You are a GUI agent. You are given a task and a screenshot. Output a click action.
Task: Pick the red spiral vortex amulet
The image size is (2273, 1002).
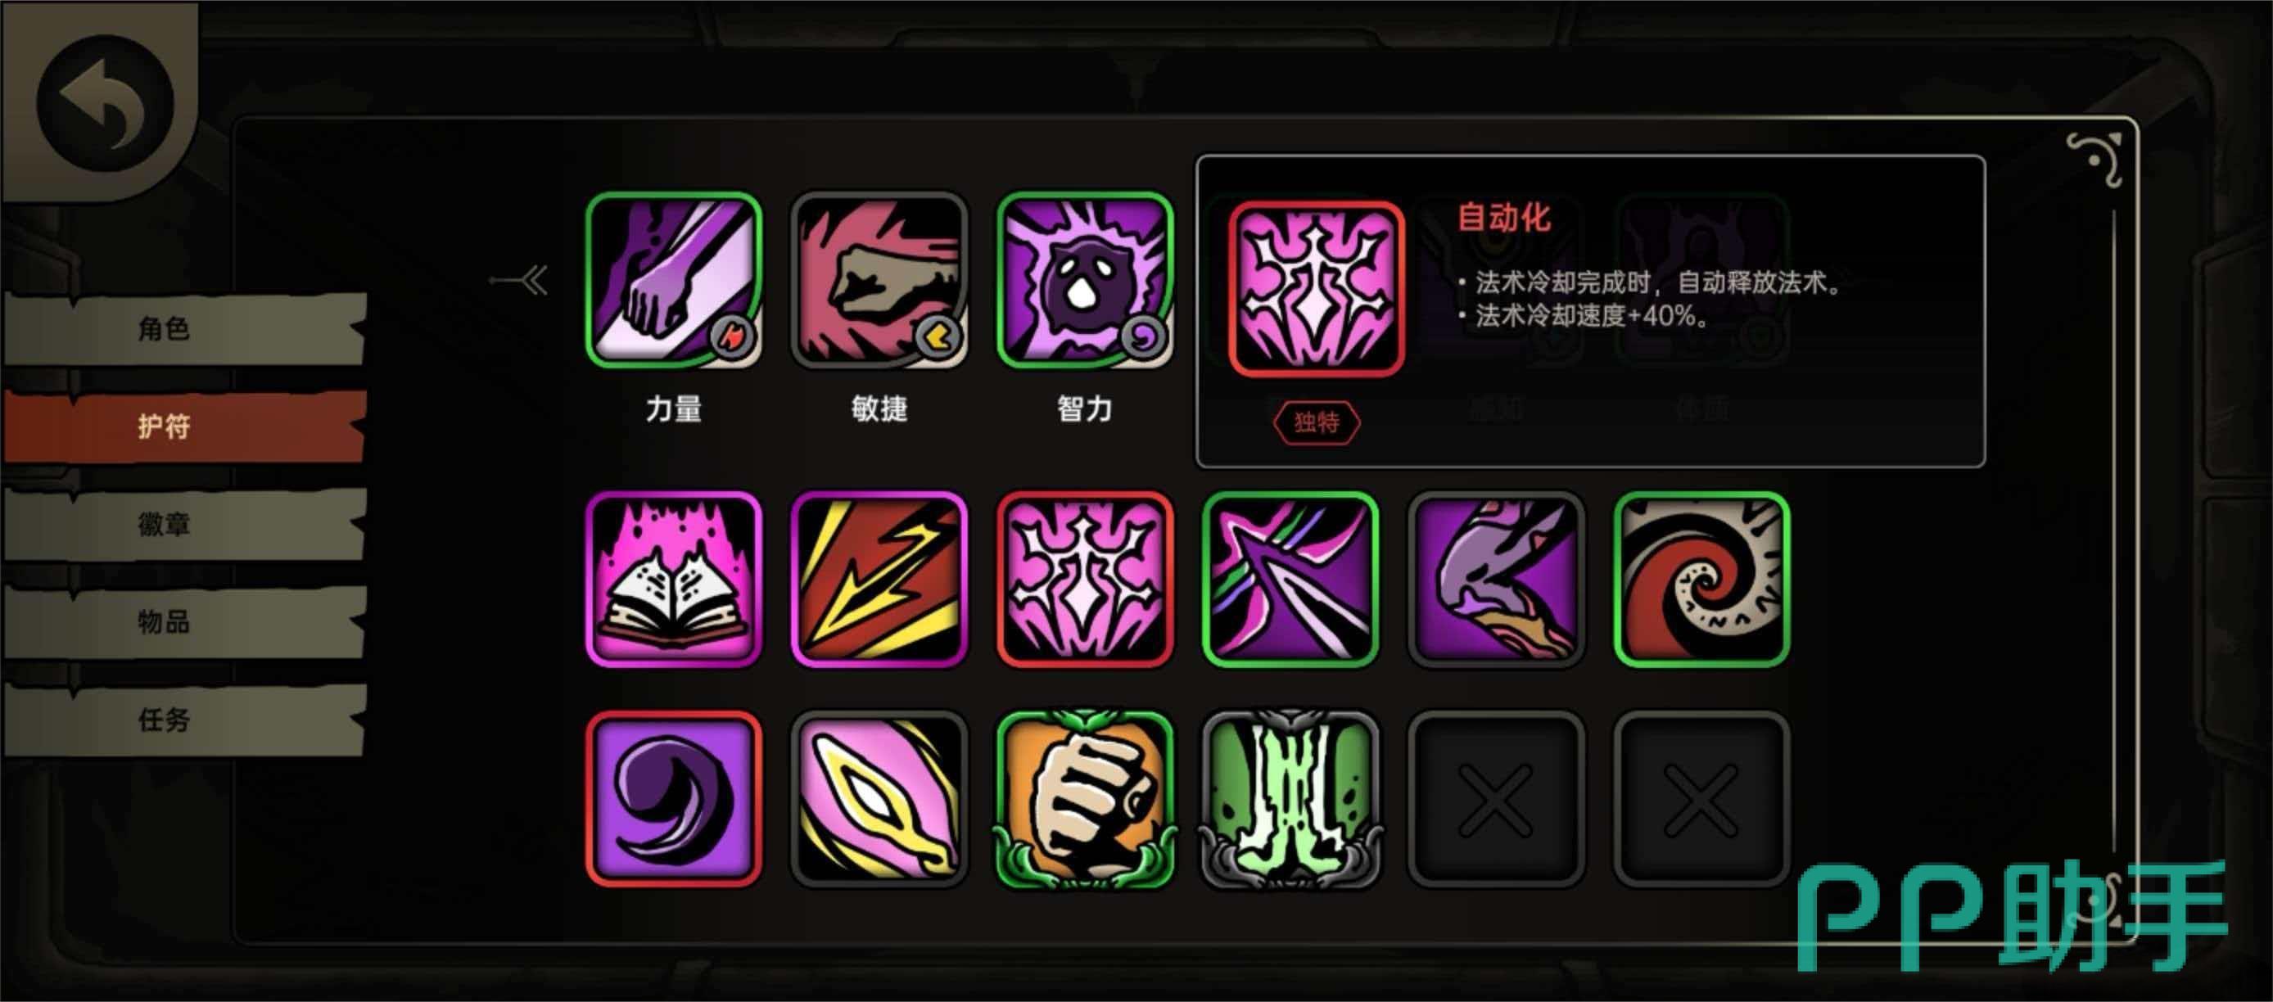pos(1701,580)
